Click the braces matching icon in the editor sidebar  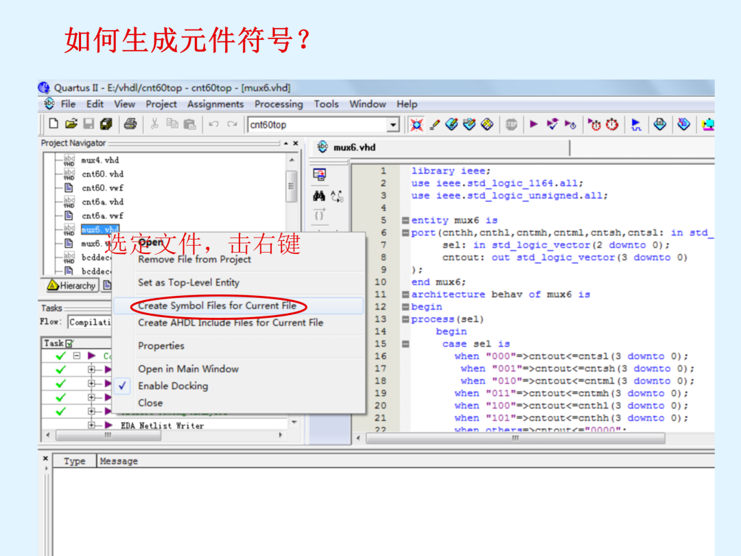319,215
